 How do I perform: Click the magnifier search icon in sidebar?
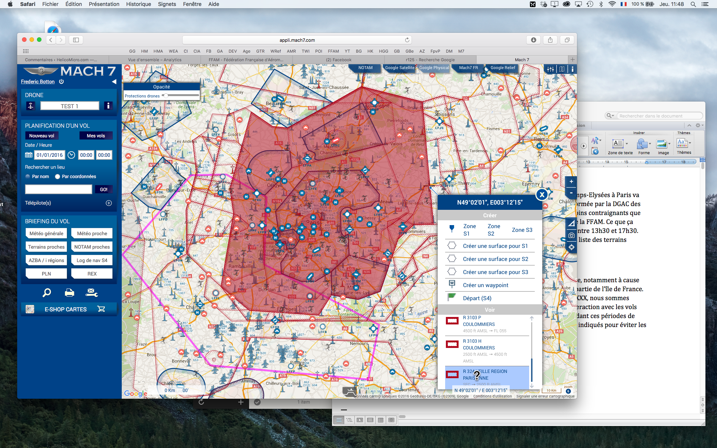[x=47, y=293]
